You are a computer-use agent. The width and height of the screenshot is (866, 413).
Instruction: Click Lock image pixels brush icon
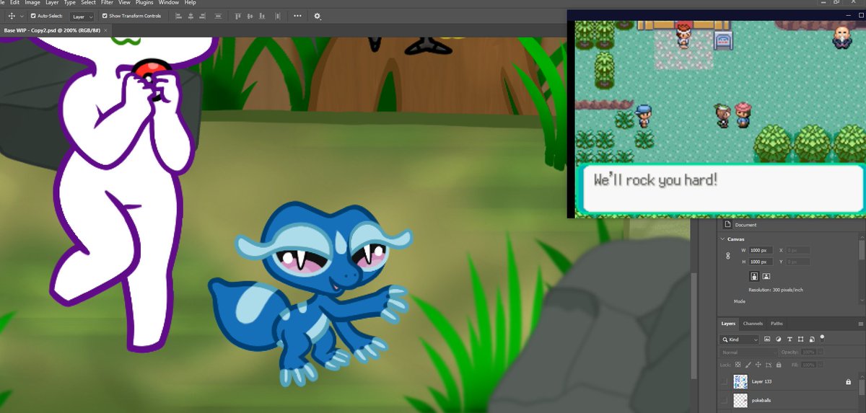(x=748, y=365)
